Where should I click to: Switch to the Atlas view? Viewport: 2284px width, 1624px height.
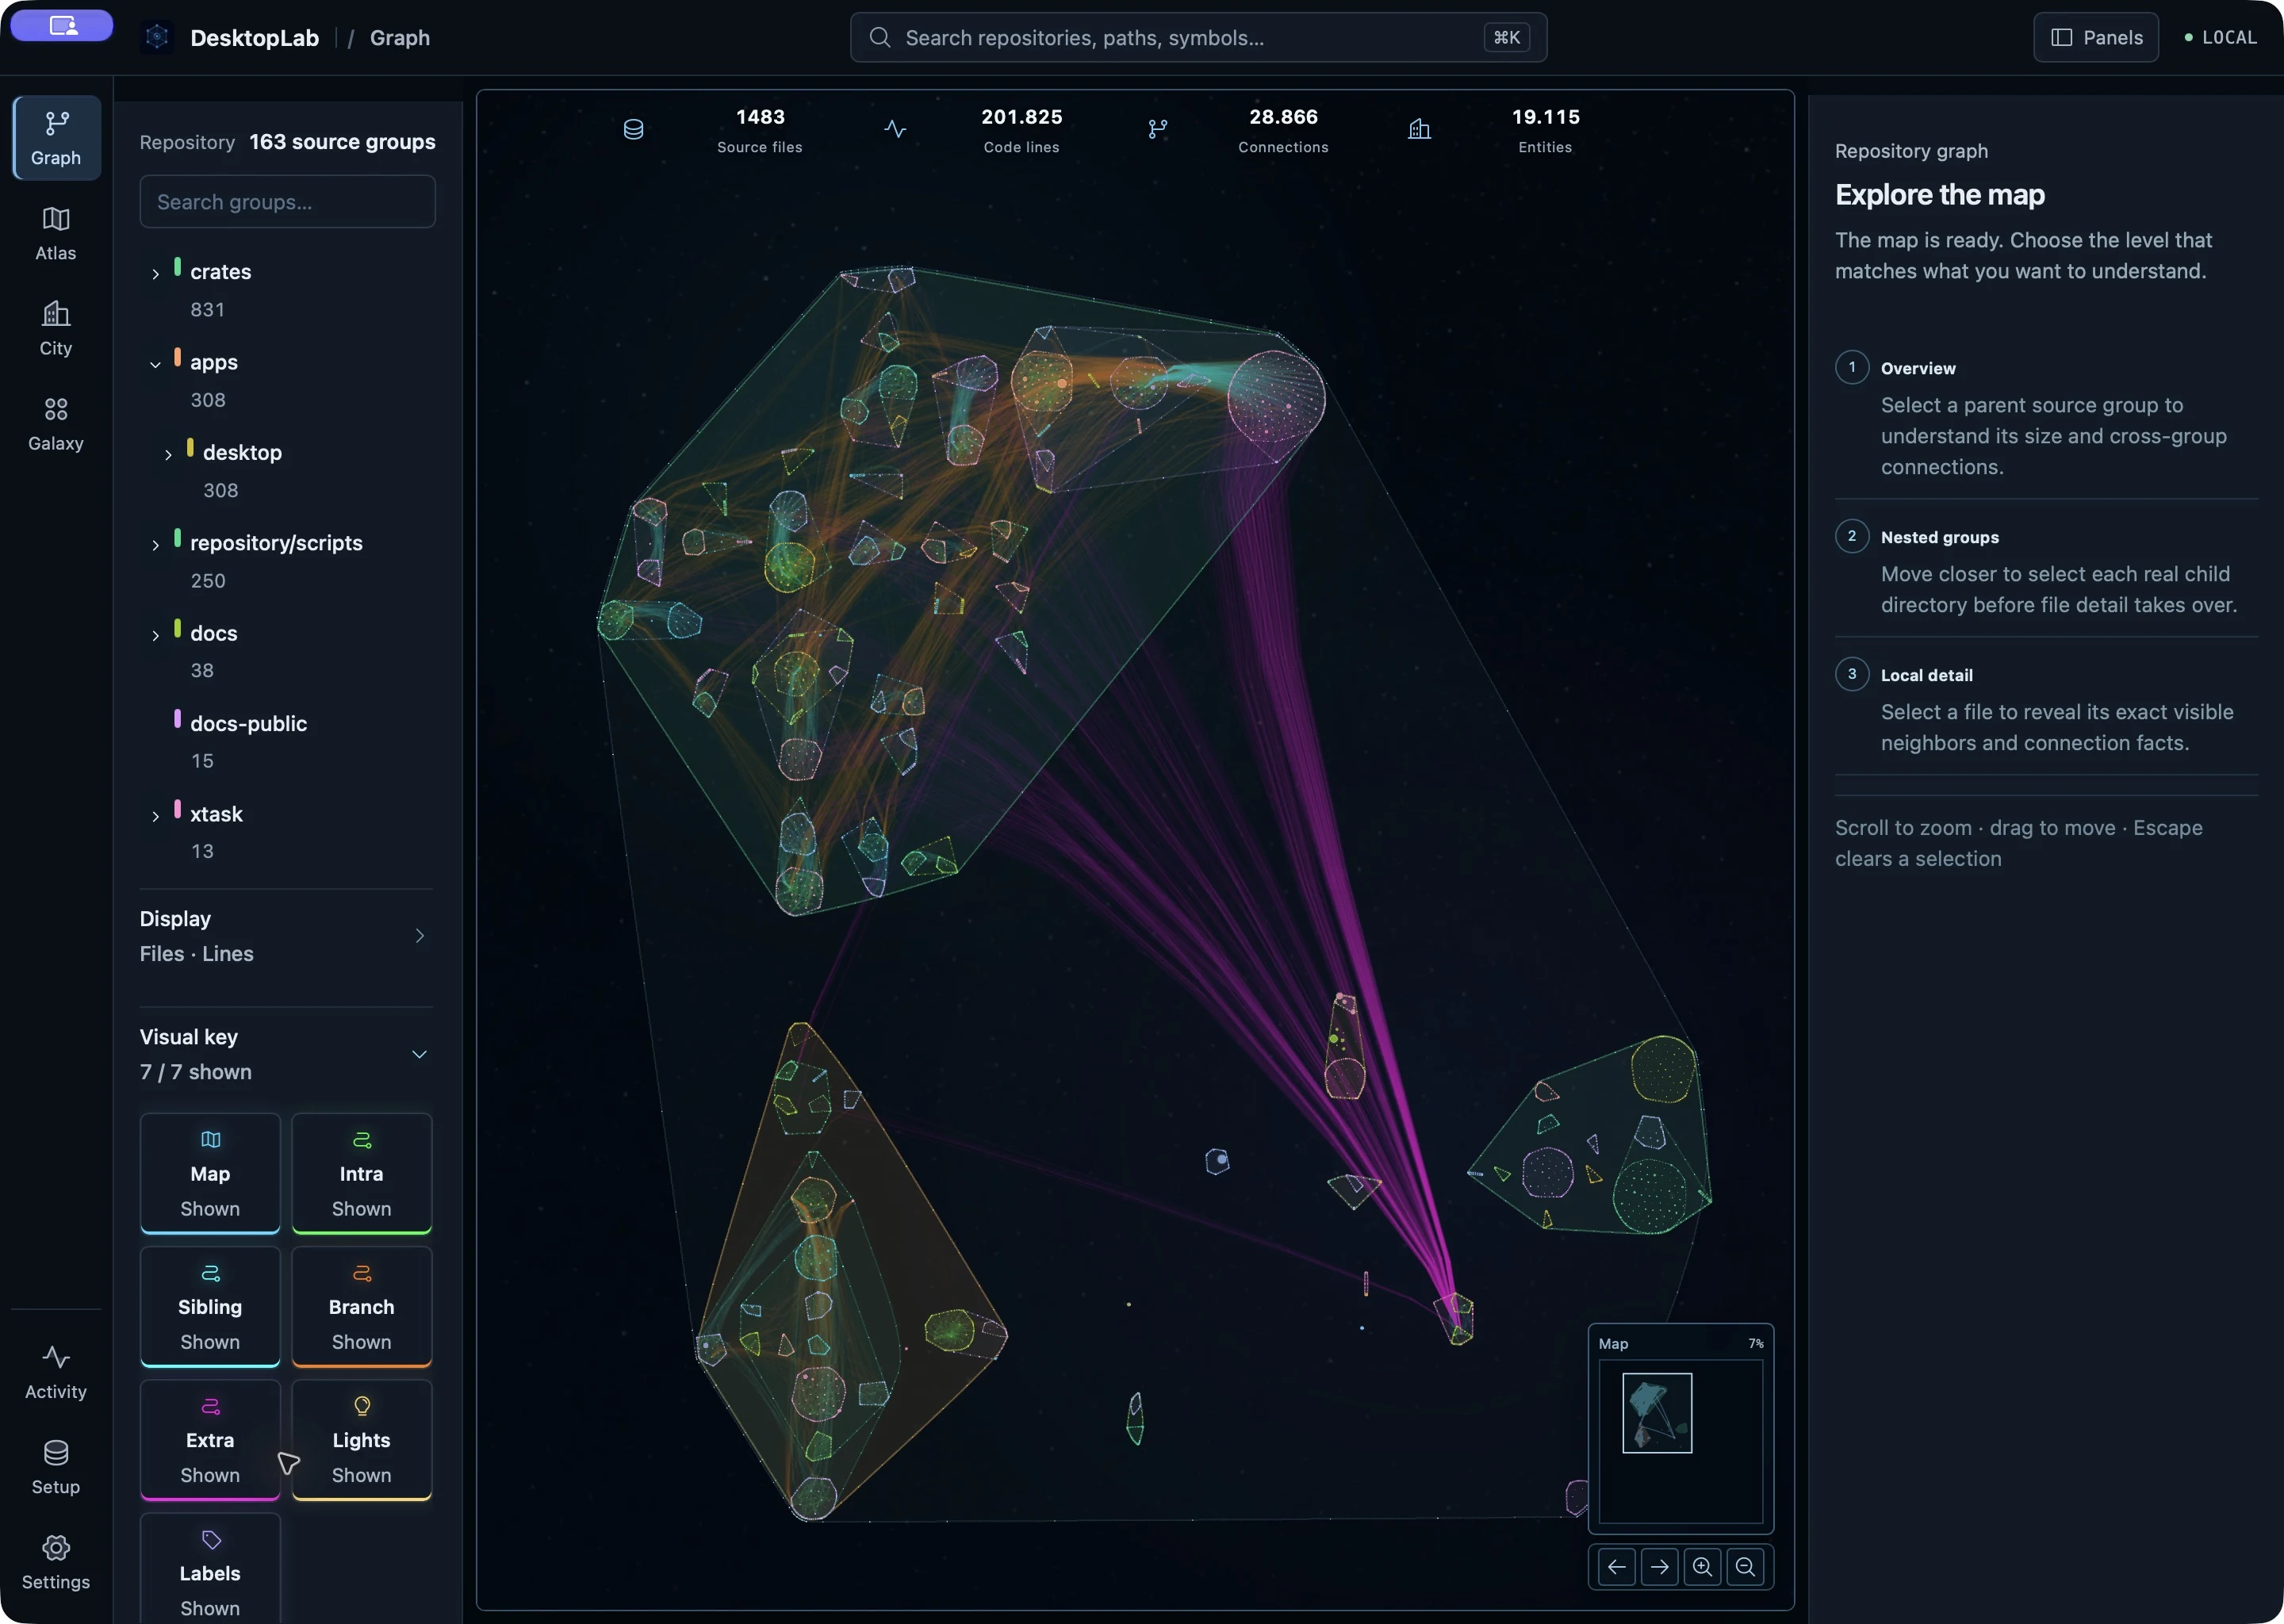(x=56, y=234)
